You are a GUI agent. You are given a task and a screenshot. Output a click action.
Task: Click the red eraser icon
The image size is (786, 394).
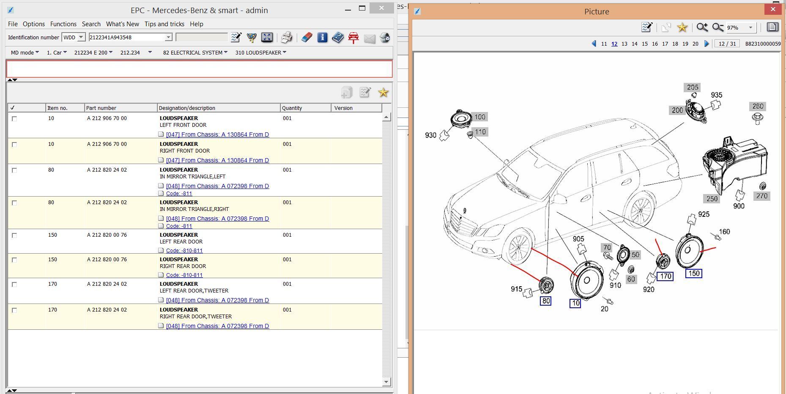pos(307,38)
